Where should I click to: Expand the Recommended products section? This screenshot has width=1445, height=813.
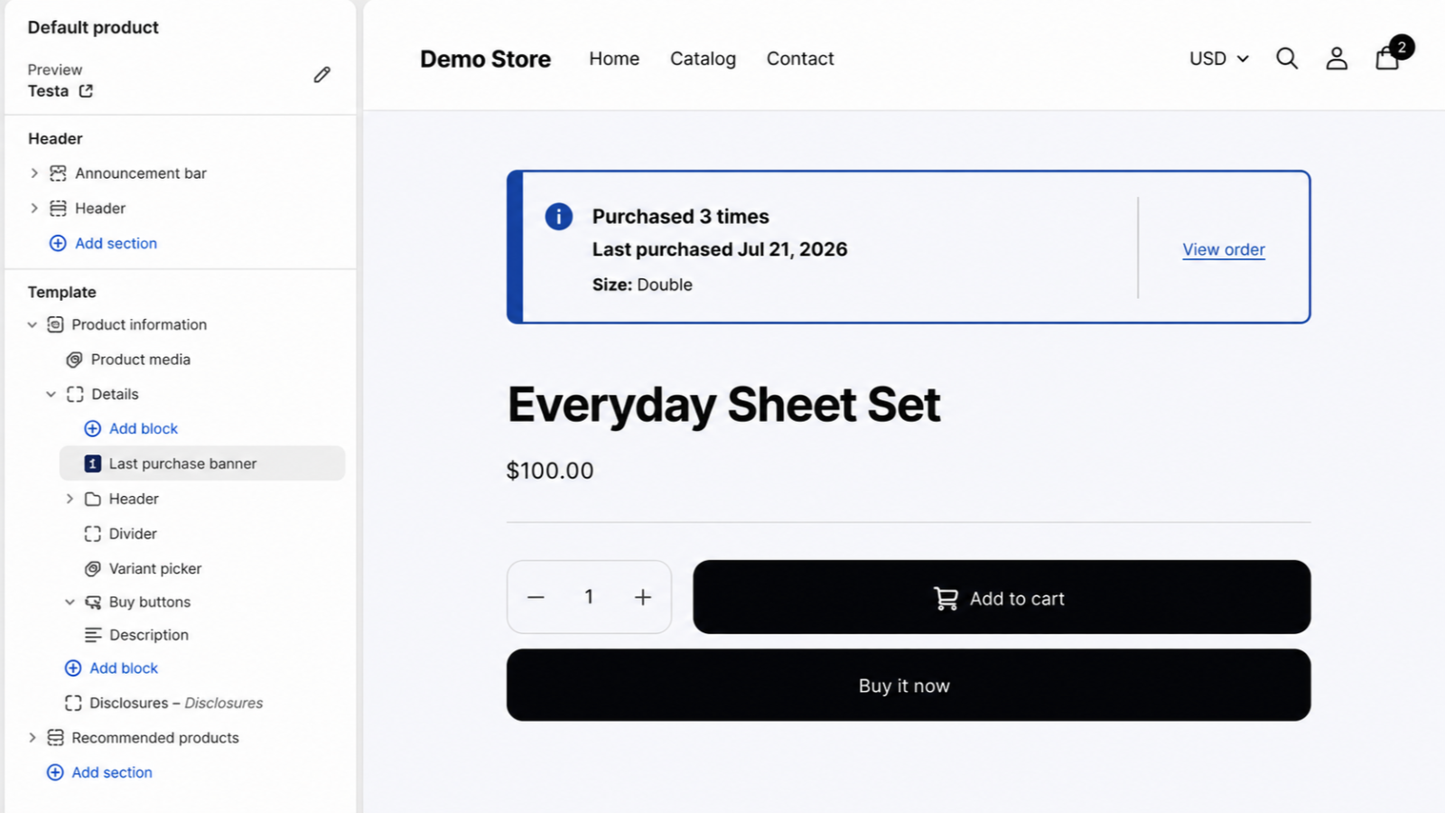tap(33, 738)
